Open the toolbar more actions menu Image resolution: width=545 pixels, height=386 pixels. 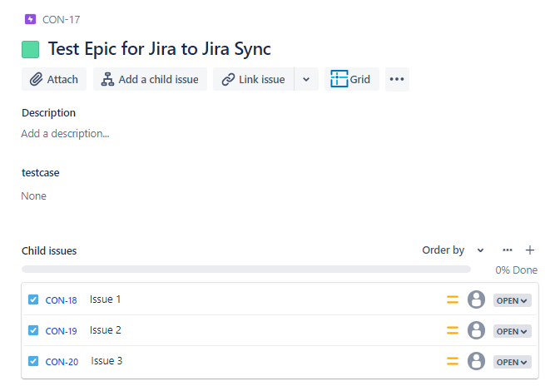click(x=397, y=79)
